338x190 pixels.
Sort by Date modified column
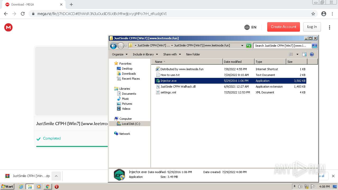coord(238,62)
